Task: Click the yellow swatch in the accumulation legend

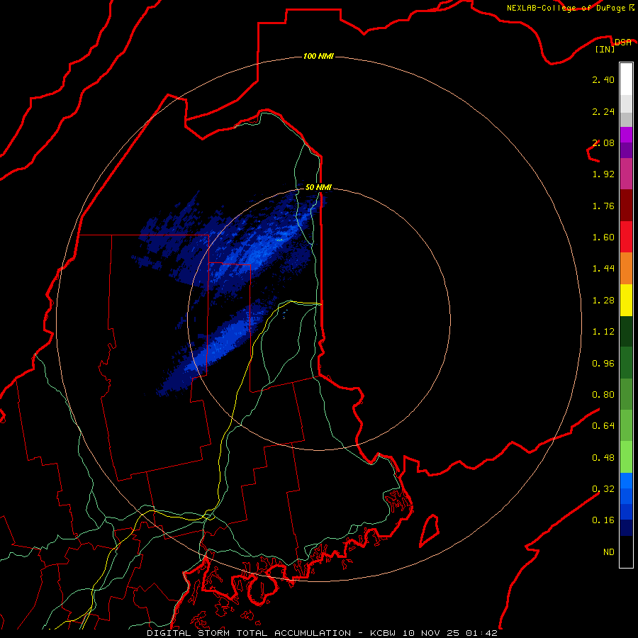Action: click(626, 300)
